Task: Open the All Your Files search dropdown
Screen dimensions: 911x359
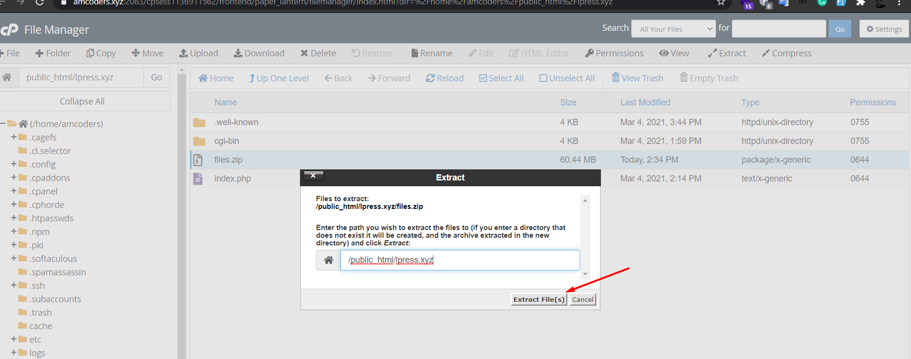Action: pyautogui.click(x=673, y=29)
